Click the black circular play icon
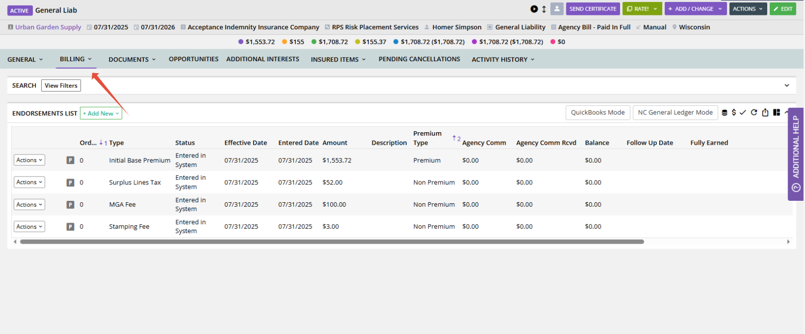The image size is (805, 334). [534, 9]
